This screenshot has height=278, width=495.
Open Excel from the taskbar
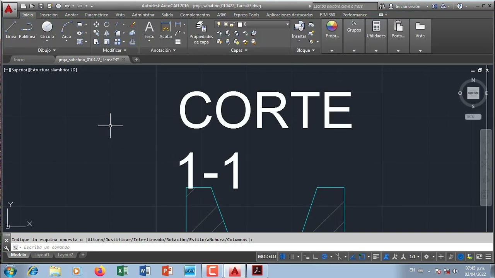point(122,271)
